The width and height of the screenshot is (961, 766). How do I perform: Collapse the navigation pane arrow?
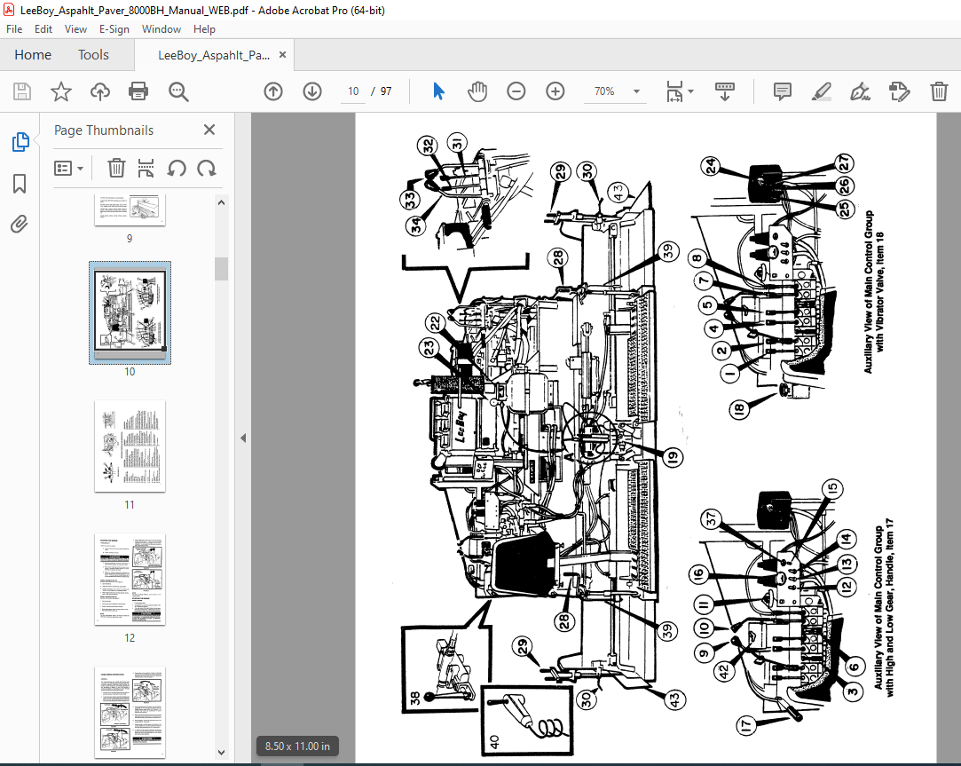point(243,438)
